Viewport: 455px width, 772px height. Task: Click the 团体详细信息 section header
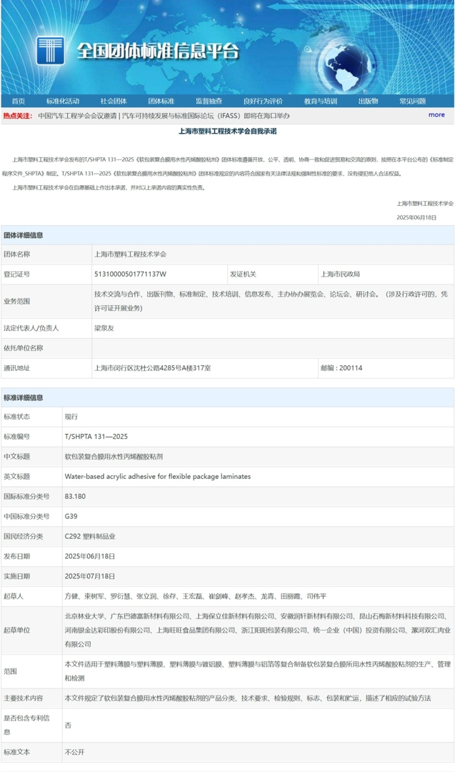(x=24, y=235)
